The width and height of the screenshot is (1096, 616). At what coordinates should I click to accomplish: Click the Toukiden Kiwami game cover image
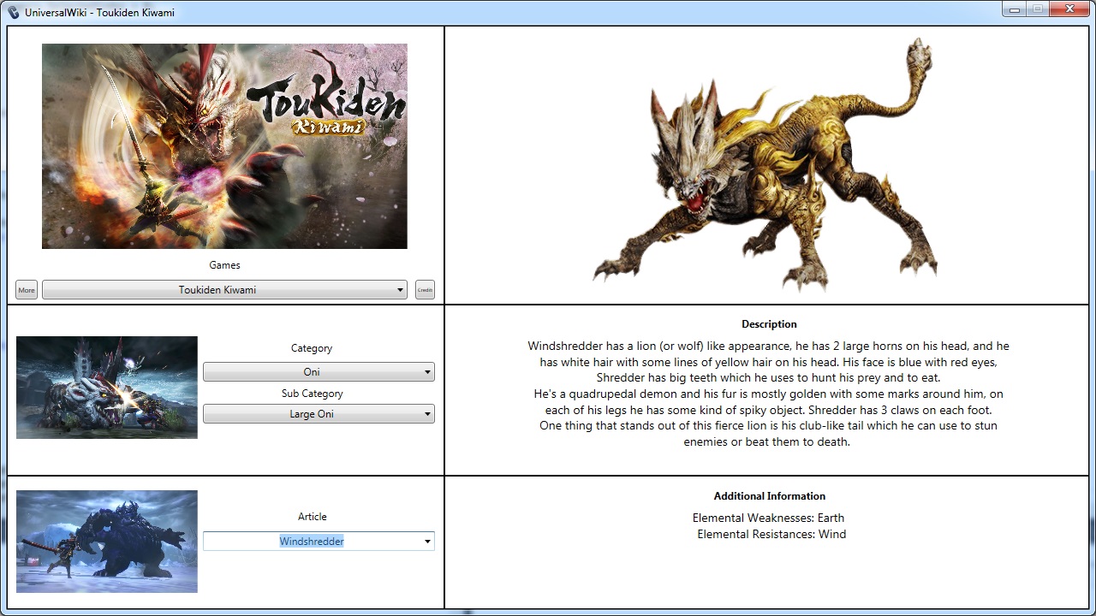[x=224, y=146]
